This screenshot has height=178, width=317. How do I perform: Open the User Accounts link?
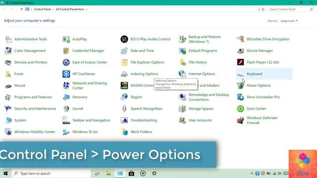pos(200,120)
